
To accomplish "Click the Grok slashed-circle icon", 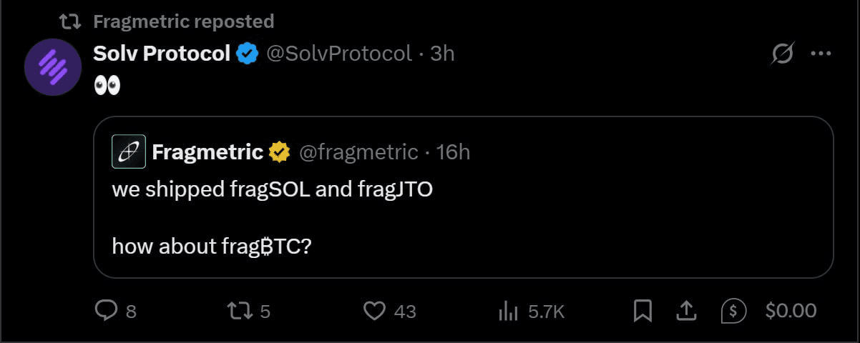I will pos(783,54).
